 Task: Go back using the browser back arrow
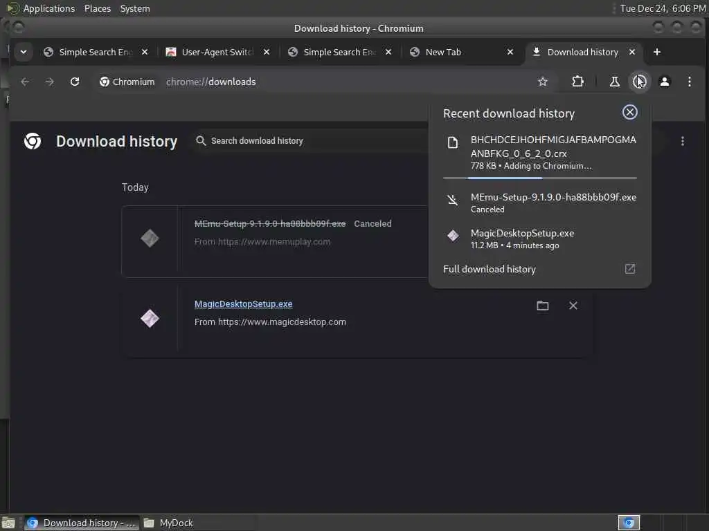coord(25,82)
